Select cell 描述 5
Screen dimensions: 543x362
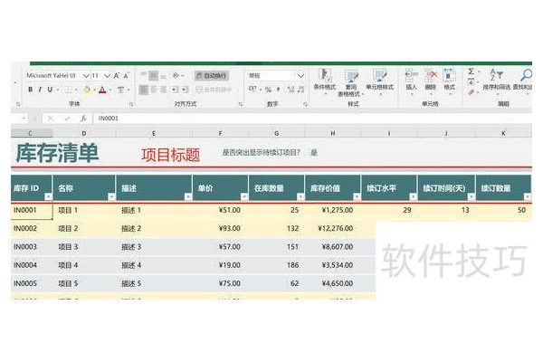tap(154, 283)
